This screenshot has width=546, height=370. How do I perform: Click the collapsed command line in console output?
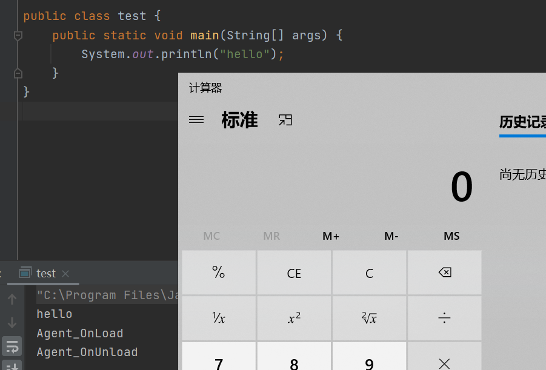point(107,295)
